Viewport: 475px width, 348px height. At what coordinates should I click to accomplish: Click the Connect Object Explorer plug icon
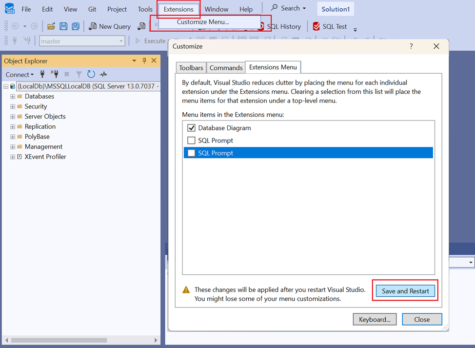(42, 74)
